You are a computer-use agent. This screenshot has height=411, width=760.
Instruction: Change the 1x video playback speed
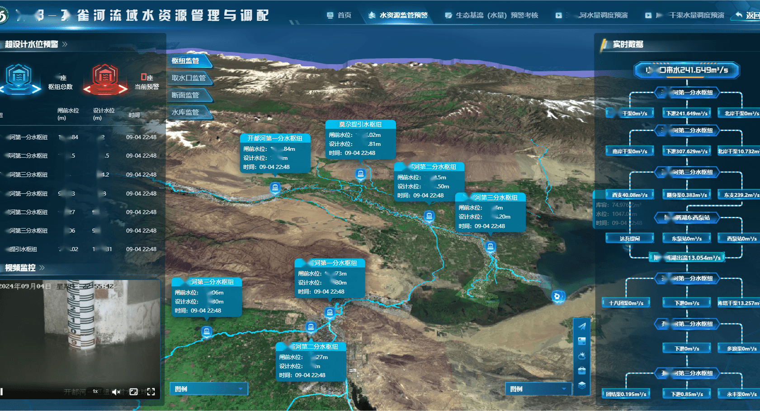point(95,392)
